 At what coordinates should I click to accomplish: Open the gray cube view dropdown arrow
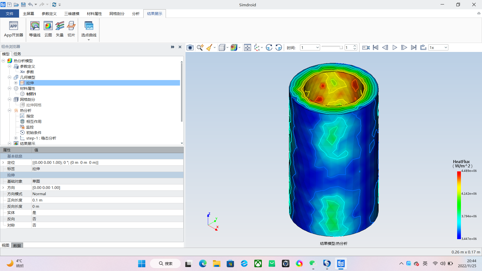(x=227, y=47)
